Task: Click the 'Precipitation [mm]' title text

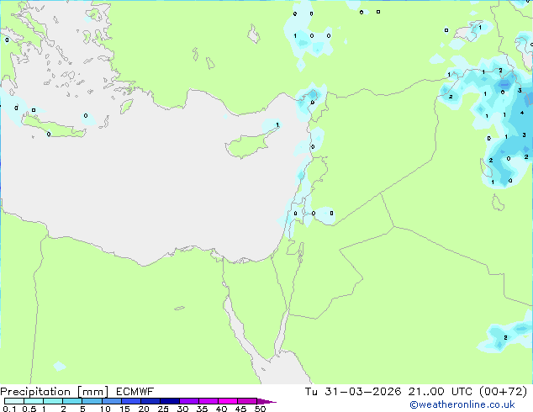Action: pyautogui.click(x=55, y=392)
